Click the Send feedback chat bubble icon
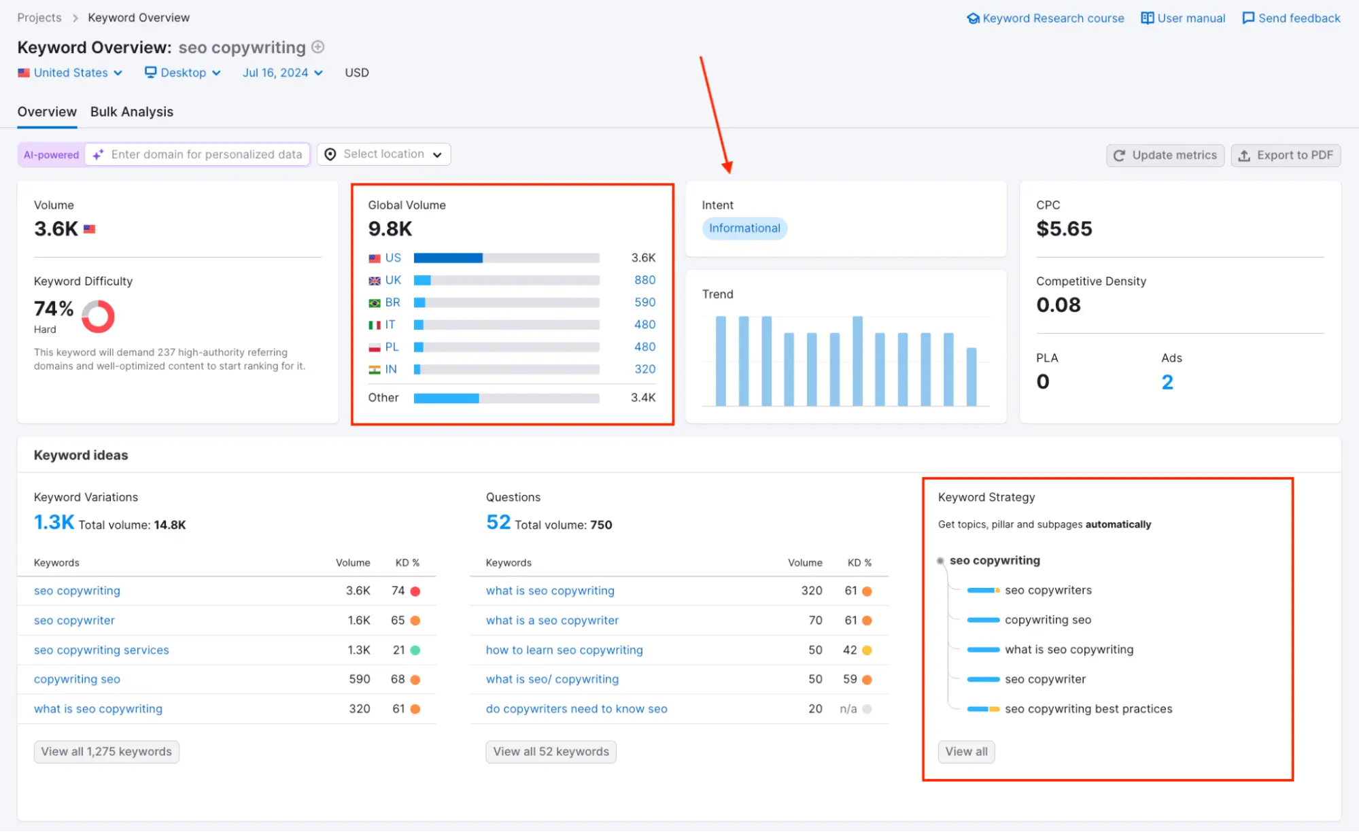Screen dimensions: 1359x832 1248,18
